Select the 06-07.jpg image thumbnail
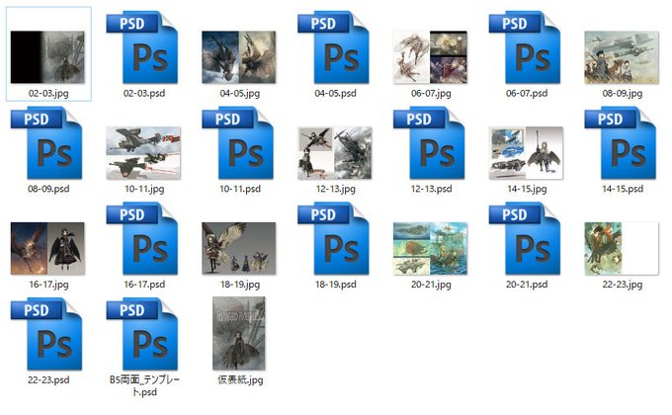Viewport: 672px width, 415px height. pyautogui.click(x=430, y=57)
